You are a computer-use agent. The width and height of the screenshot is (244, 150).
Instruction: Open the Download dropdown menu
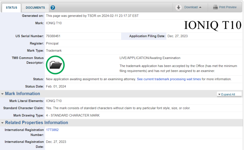pyautogui.click(x=193, y=7)
